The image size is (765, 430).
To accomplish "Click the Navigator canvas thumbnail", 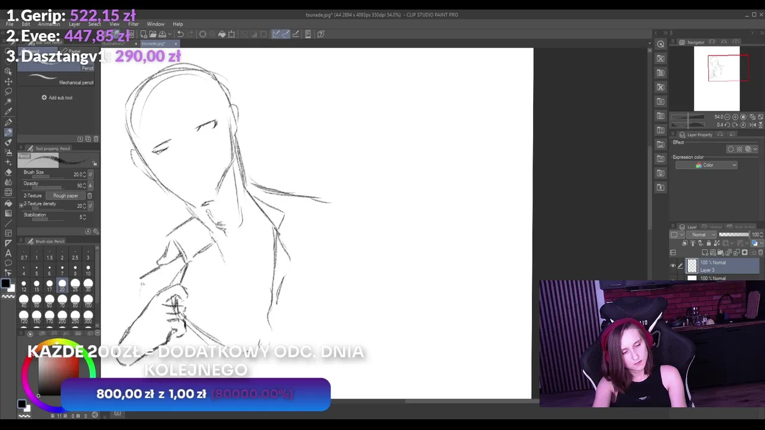I will (x=717, y=79).
